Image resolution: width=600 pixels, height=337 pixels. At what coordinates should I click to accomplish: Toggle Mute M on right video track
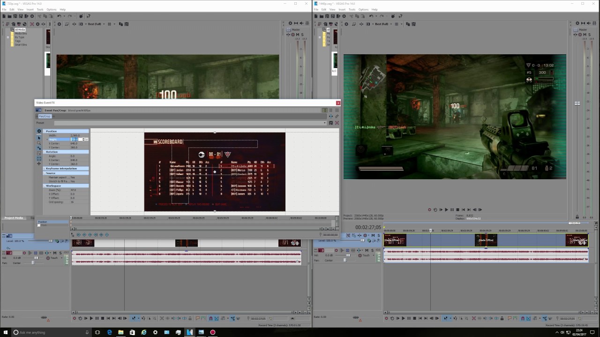[373, 235]
